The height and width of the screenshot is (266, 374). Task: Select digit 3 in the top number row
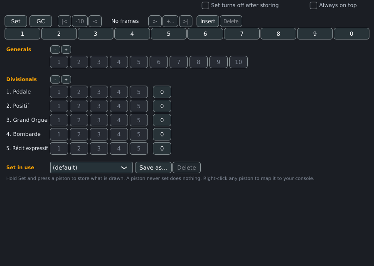pyautogui.click(x=96, y=34)
